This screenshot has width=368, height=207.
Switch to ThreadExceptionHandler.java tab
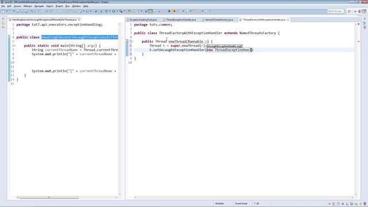181,20
